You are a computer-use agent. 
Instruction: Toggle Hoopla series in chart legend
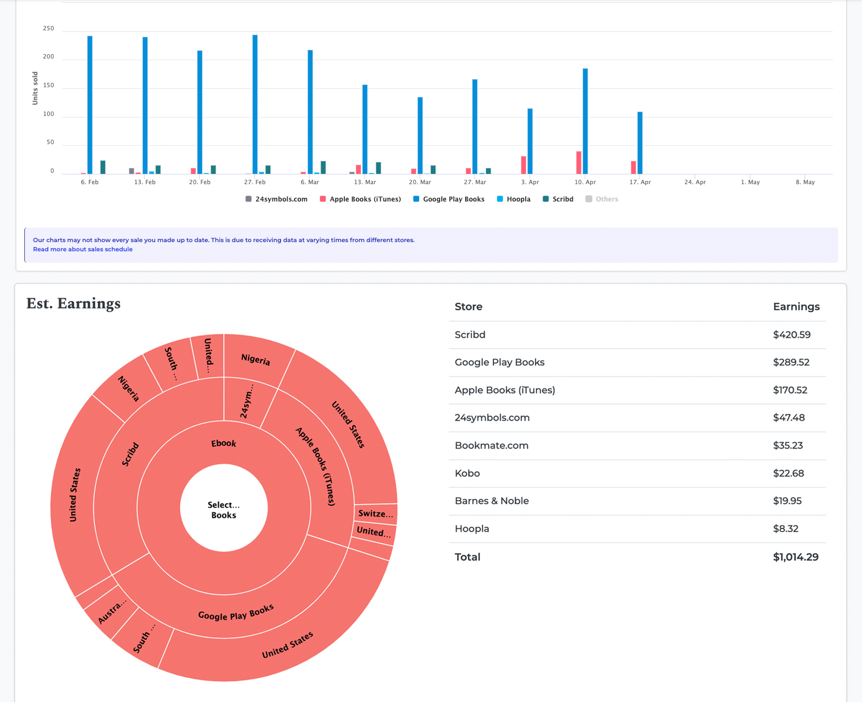tap(513, 199)
